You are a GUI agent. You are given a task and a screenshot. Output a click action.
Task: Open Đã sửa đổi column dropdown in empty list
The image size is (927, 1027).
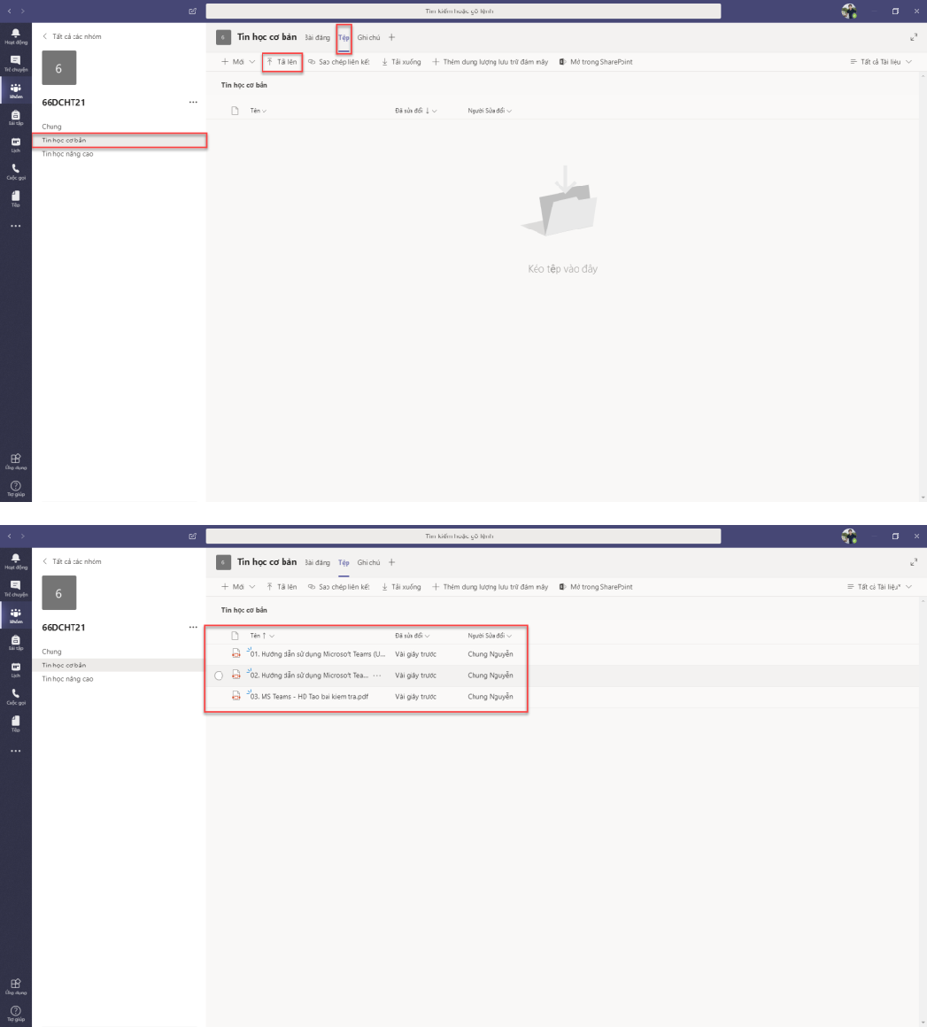click(x=415, y=111)
